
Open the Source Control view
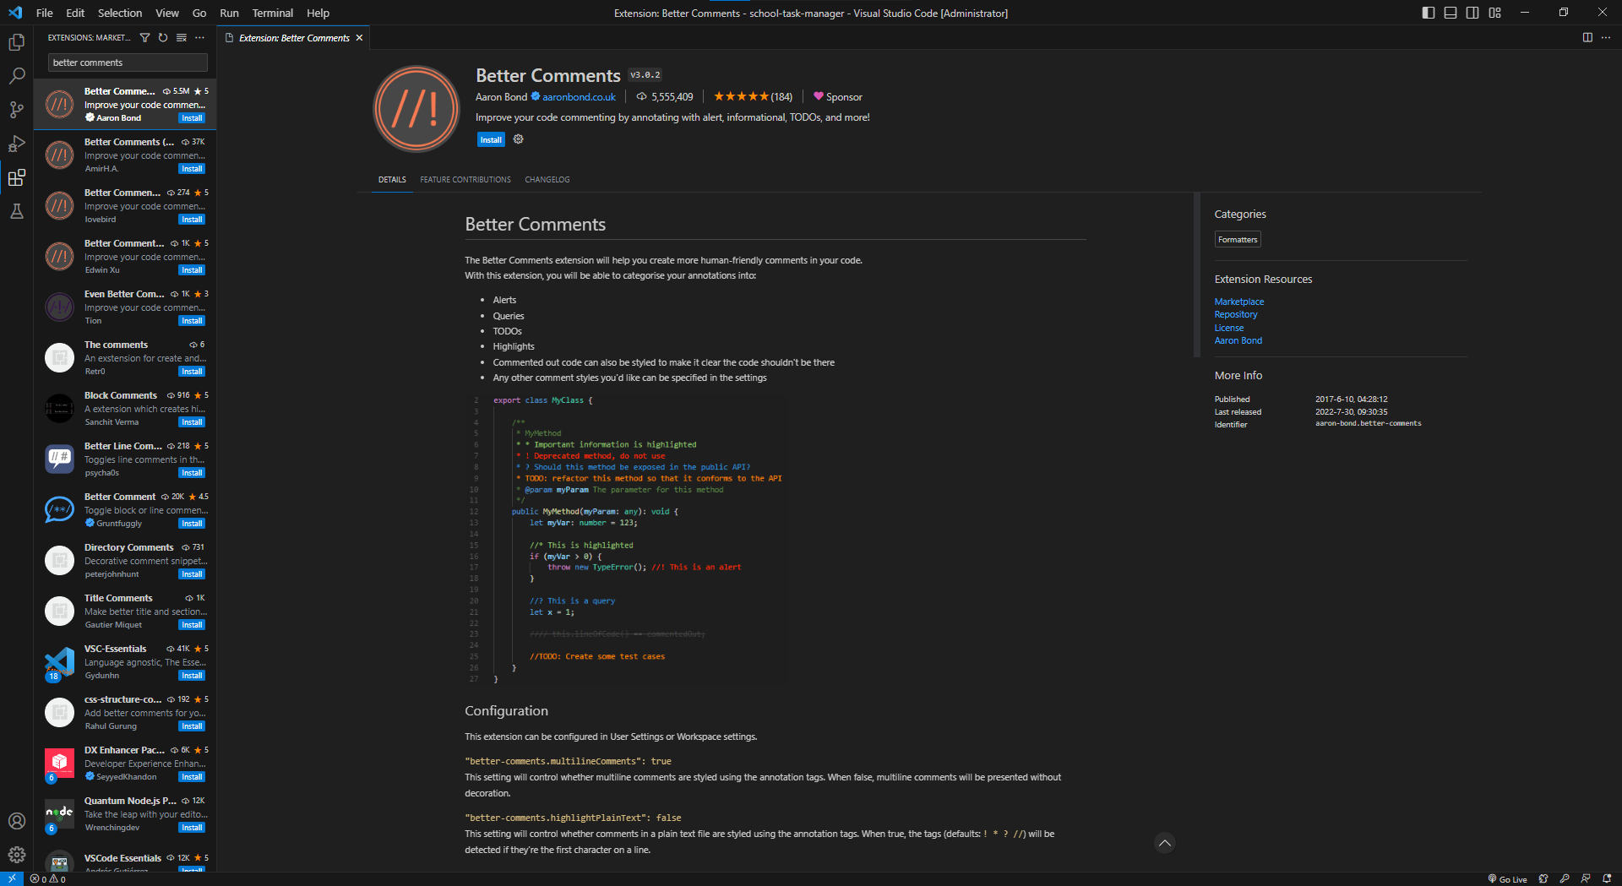click(16, 110)
